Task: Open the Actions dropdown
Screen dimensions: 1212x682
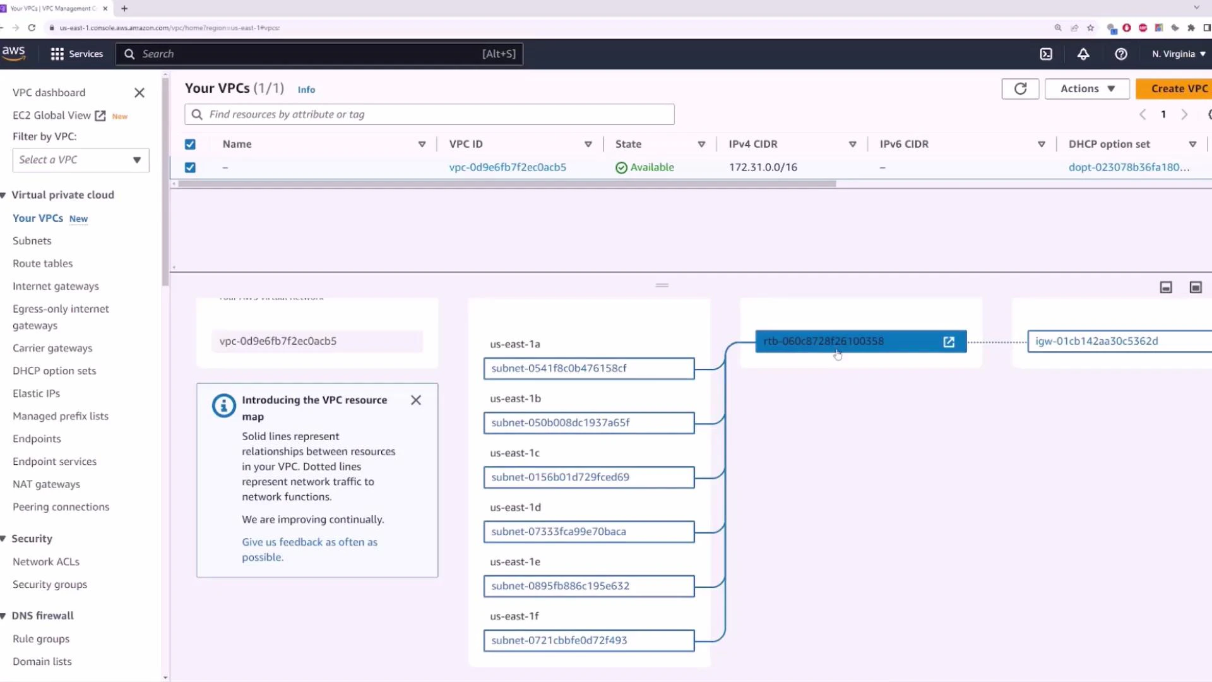Action: click(1087, 88)
